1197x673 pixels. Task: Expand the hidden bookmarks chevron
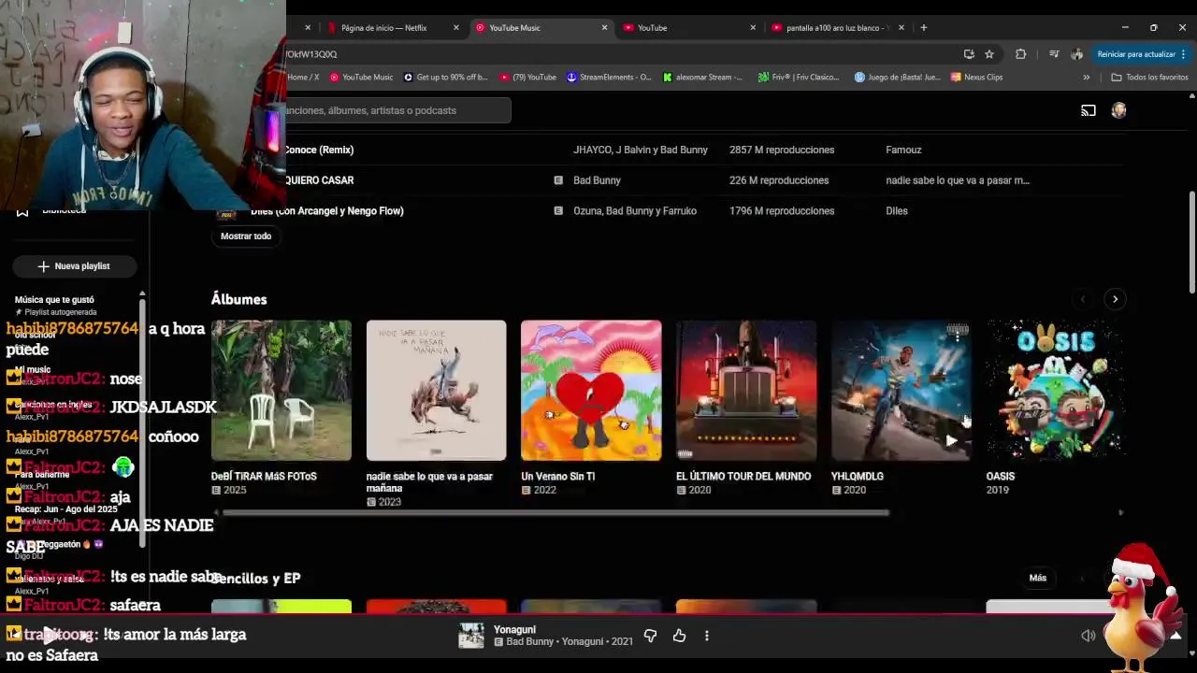(1087, 78)
